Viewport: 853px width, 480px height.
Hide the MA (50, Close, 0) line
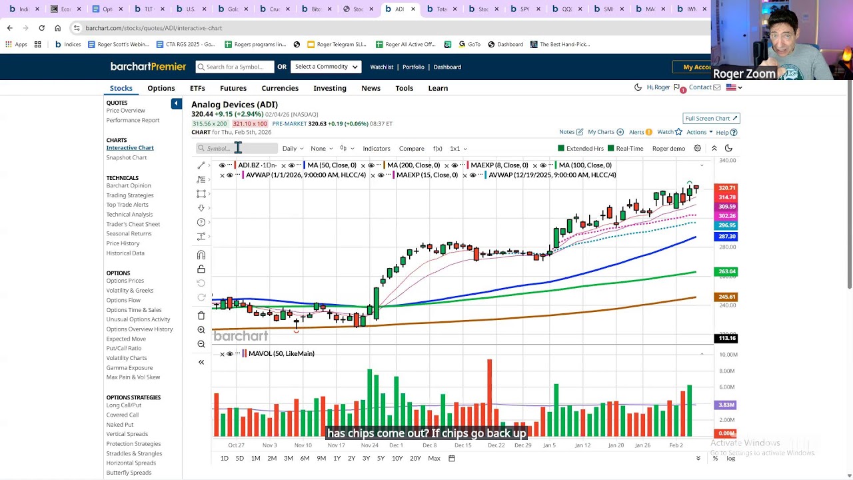coord(291,165)
